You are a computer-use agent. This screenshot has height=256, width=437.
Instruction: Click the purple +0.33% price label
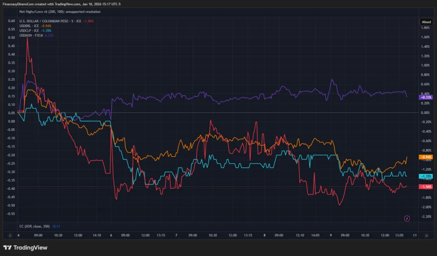426,97
